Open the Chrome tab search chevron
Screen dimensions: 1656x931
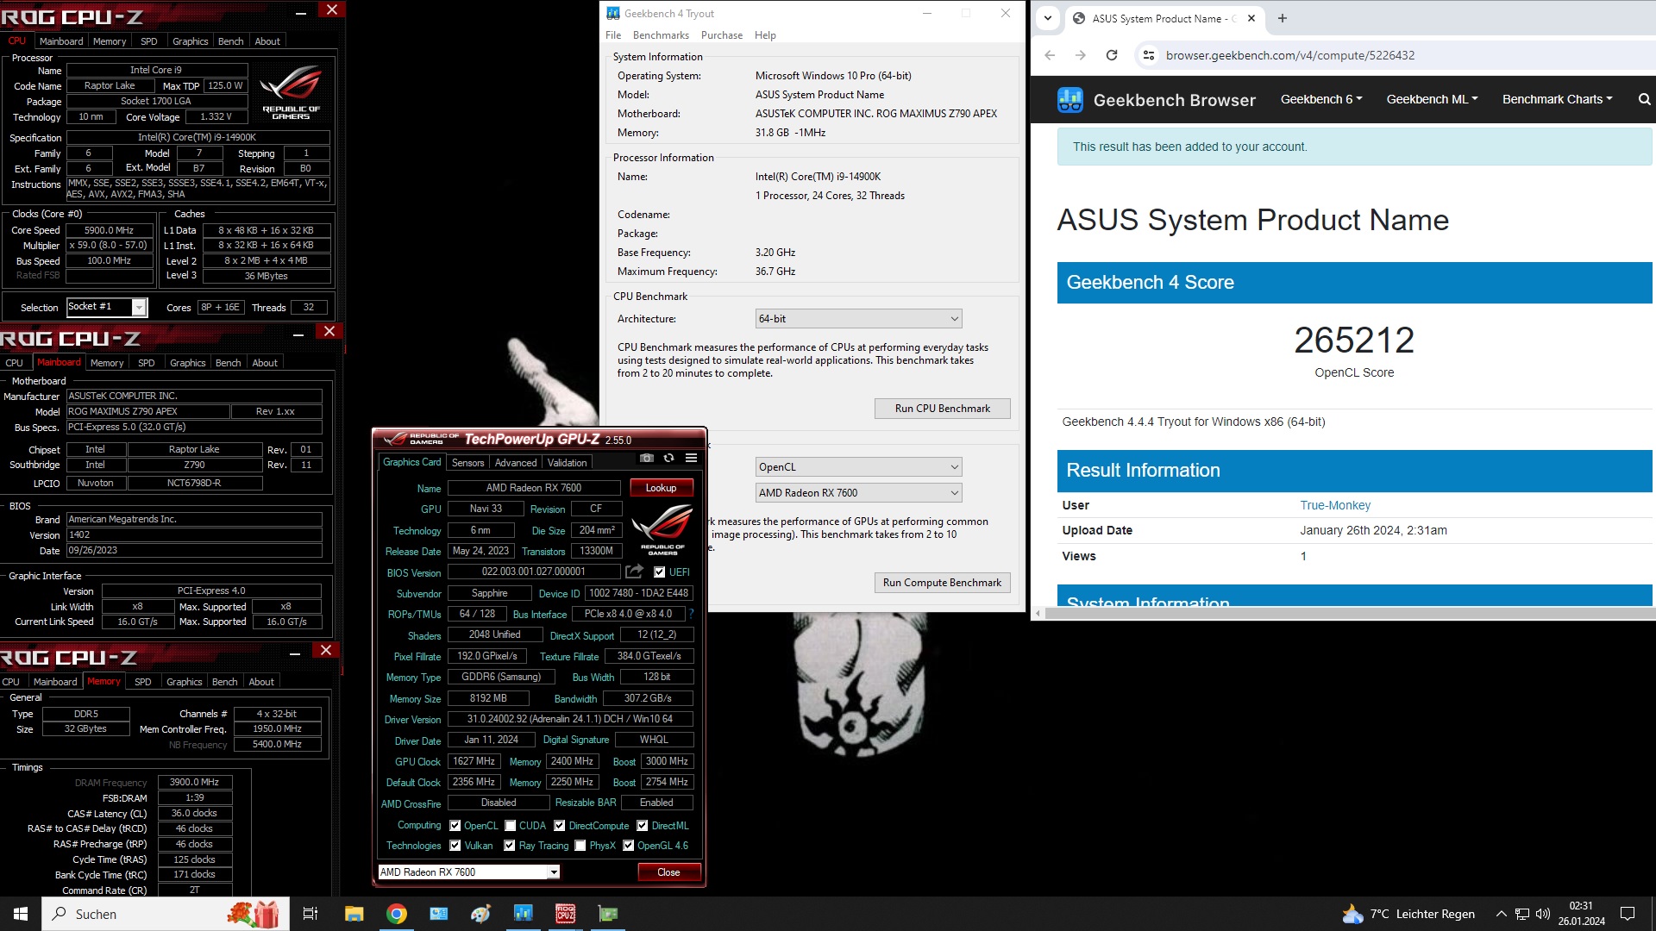click(x=1047, y=18)
